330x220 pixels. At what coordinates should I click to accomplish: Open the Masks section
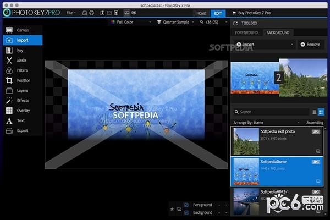click(x=23, y=60)
